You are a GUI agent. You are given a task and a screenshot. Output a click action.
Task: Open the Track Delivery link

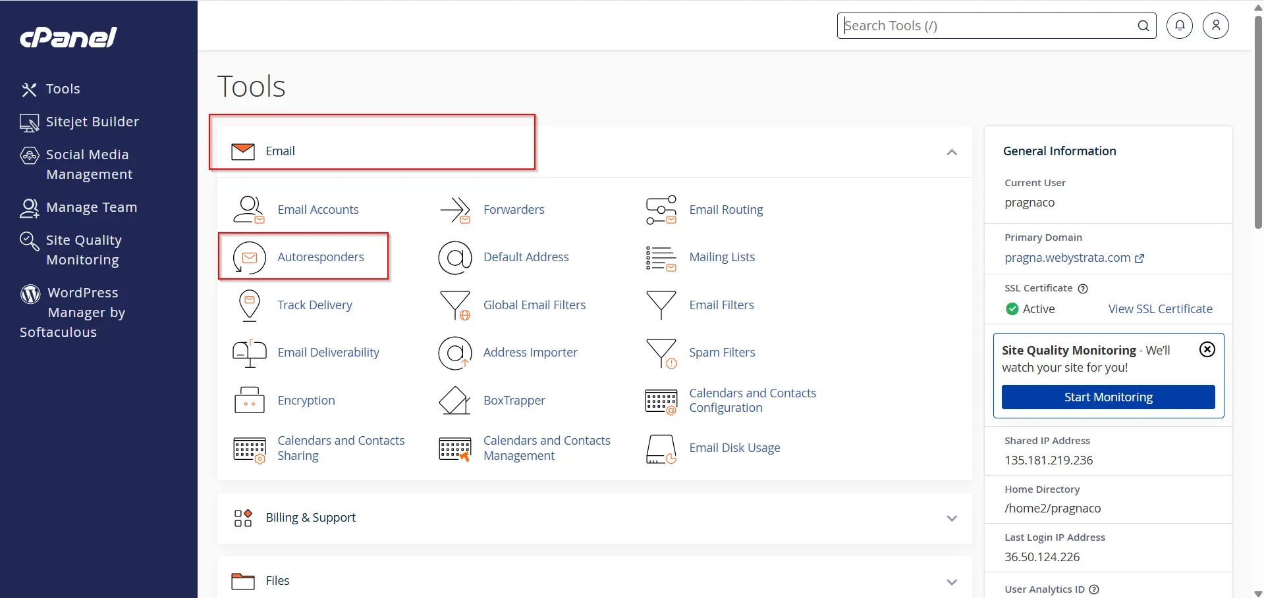pyautogui.click(x=315, y=305)
